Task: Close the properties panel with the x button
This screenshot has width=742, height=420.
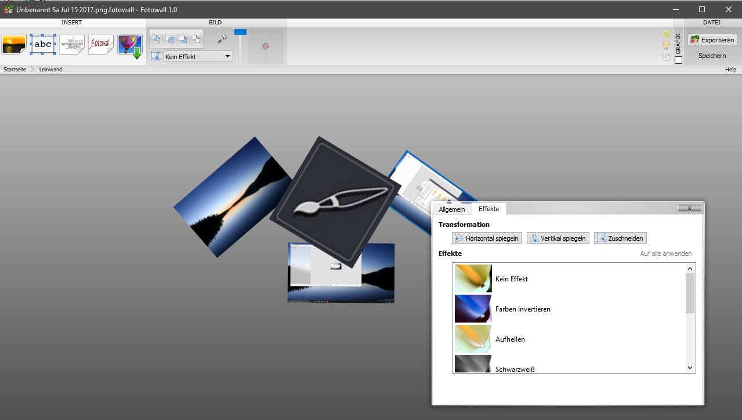Action: [689, 208]
